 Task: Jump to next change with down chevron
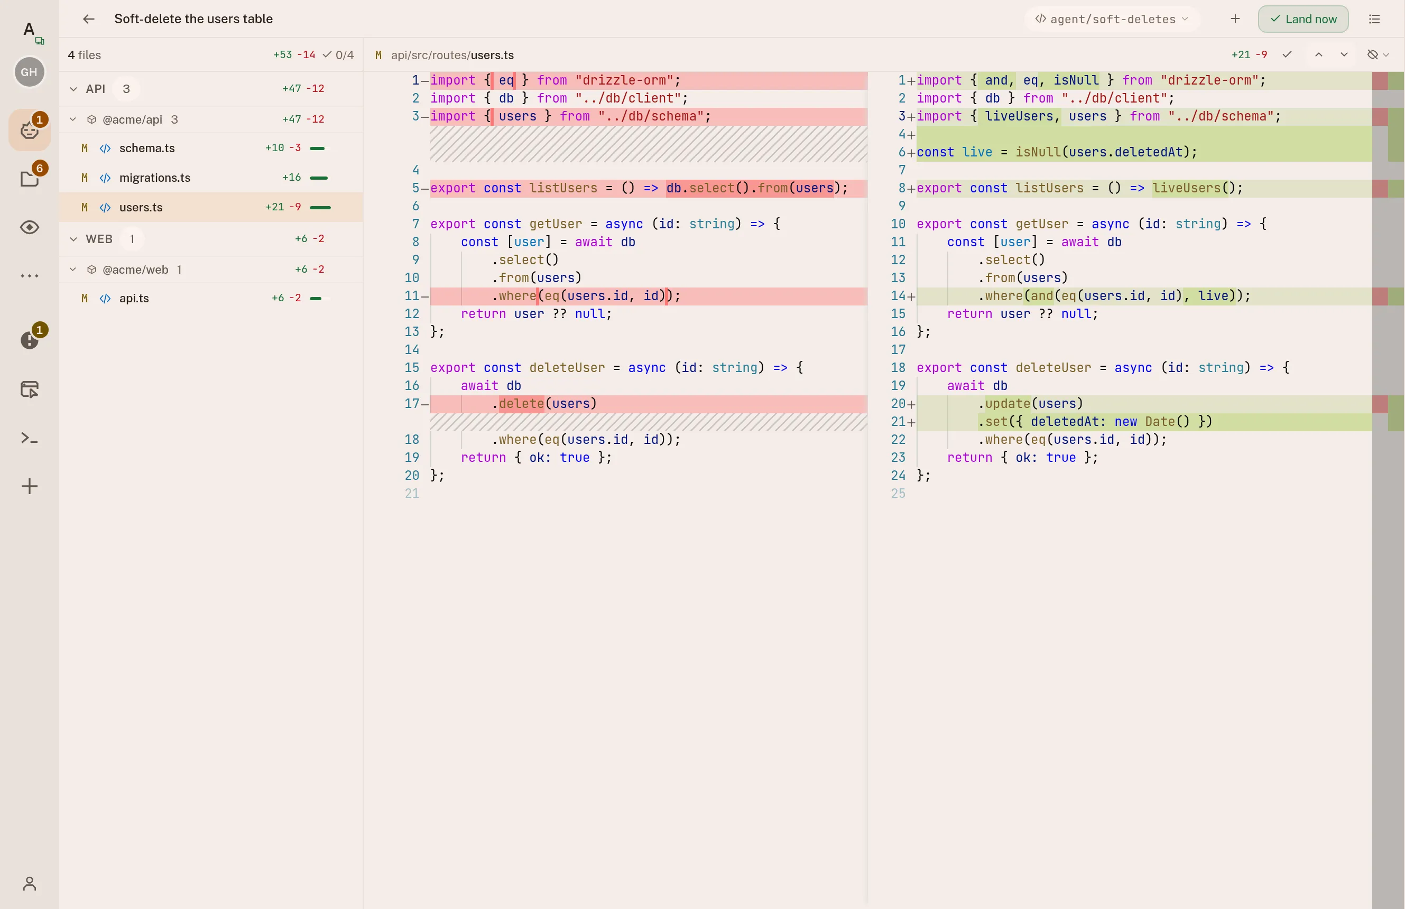(1344, 55)
